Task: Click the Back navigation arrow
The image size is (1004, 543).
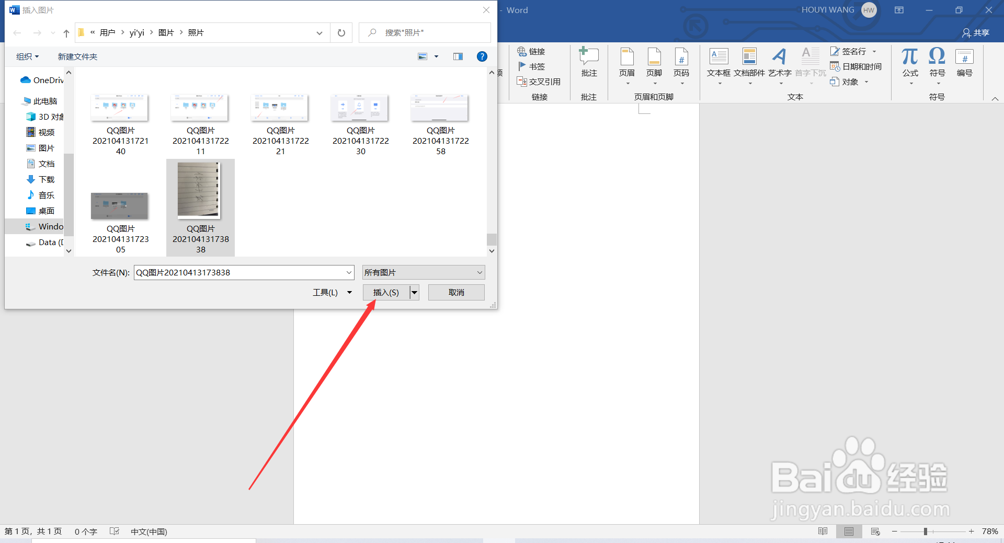Action: [x=17, y=33]
